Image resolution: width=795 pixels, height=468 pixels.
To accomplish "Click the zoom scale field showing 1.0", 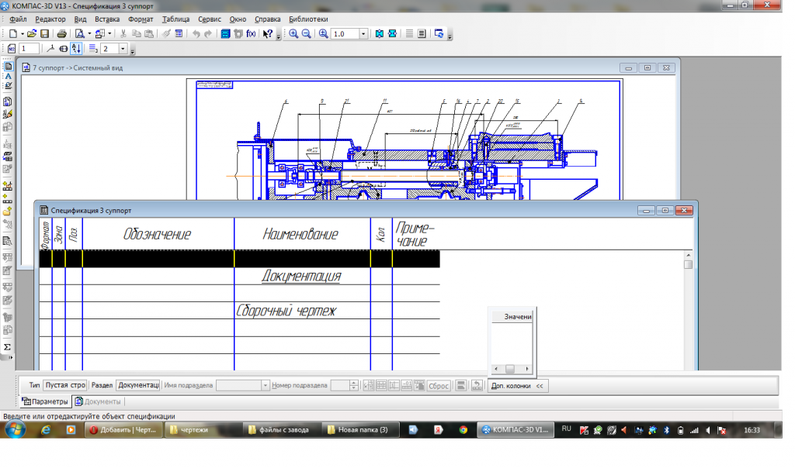I will coord(345,34).
